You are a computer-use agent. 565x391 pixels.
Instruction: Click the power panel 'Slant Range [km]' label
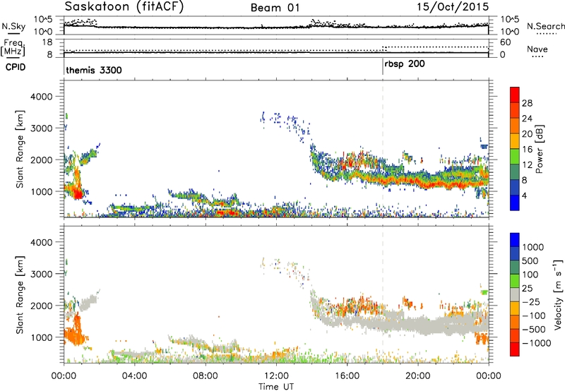[x=20, y=149]
